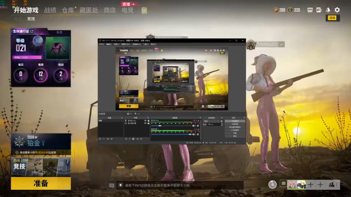Toggle eye visibility of 显示器采集 source
Screen dimensions: 351x197
[145, 123]
